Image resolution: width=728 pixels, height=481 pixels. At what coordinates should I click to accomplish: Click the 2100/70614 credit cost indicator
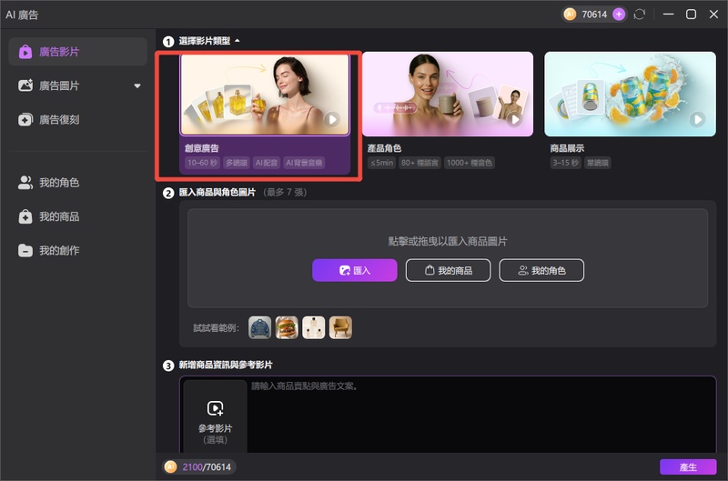coord(199,467)
